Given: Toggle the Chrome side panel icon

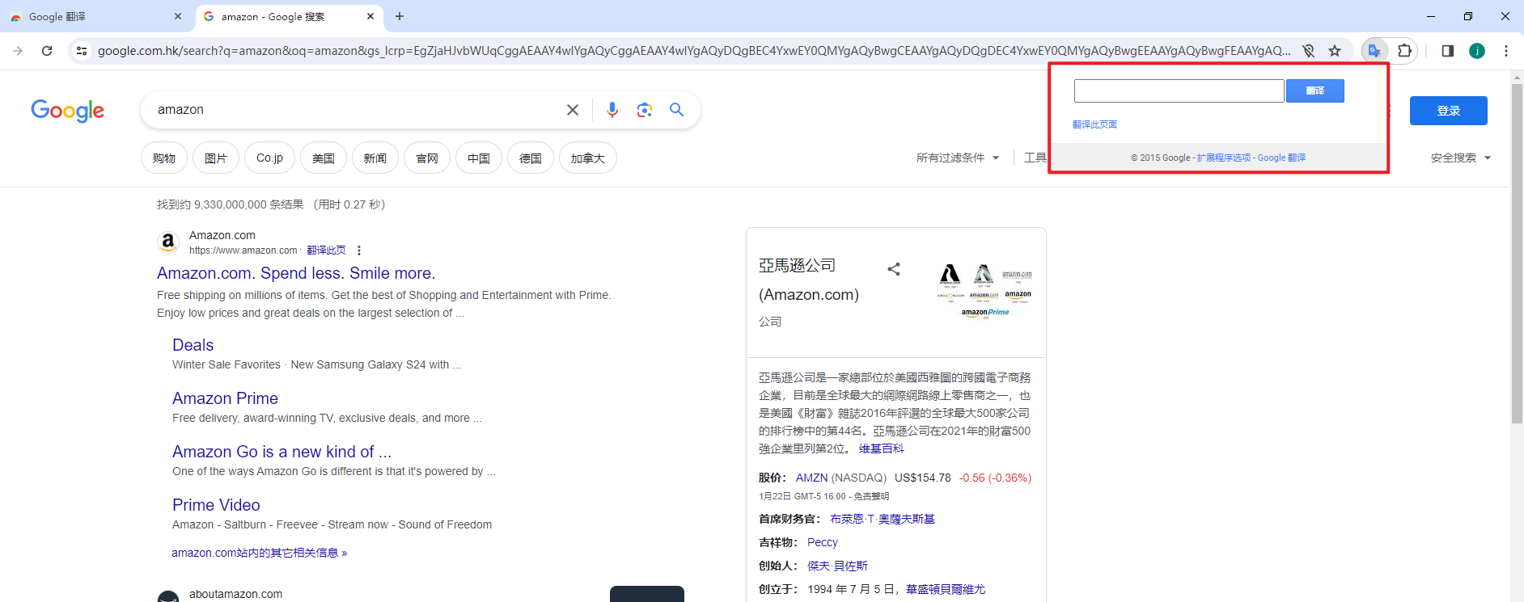Looking at the screenshot, I should 1448,51.
